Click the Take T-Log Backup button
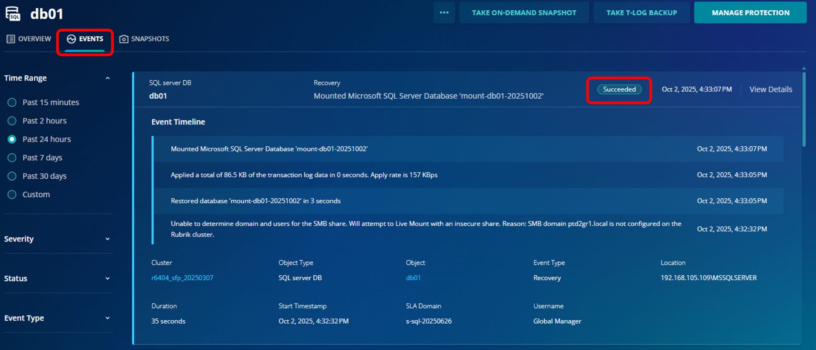This screenshot has width=816, height=350. pos(641,13)
